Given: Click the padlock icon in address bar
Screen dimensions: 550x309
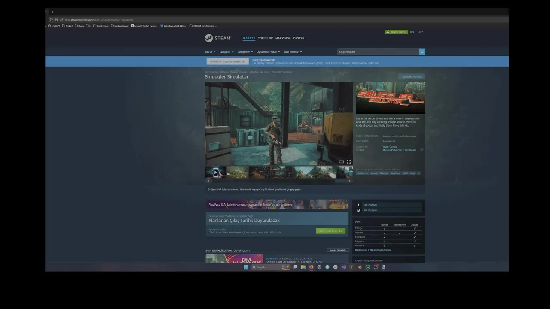Looking at the screenshot, I should [x=56, y=20].
